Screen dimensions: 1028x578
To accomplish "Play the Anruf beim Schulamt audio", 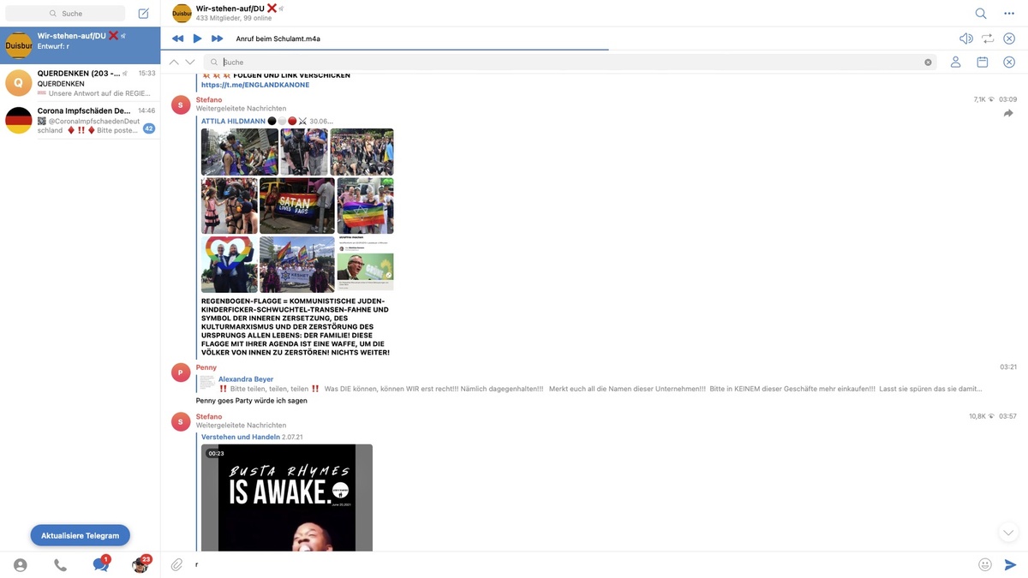I will [197, 39].
